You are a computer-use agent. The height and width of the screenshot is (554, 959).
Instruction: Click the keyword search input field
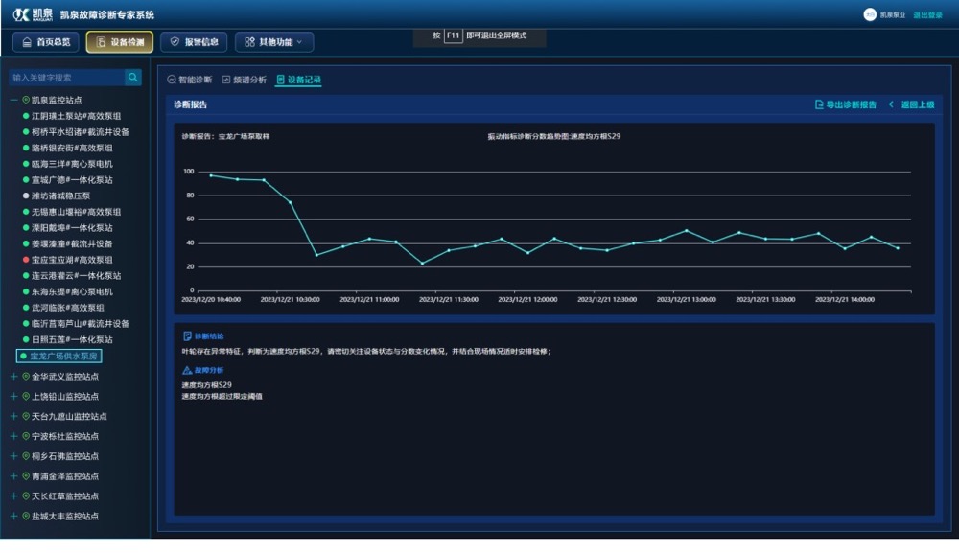click(x=66, y=78)
